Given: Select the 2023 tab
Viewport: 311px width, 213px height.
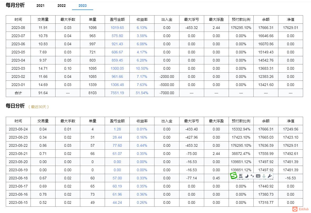Looking at the screenshot, I should click(x=83, y=6).
